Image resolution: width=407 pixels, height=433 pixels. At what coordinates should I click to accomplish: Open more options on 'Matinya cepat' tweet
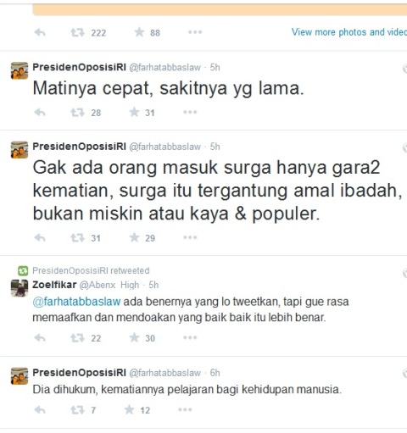pyautogui.click(x=190, y=113)
